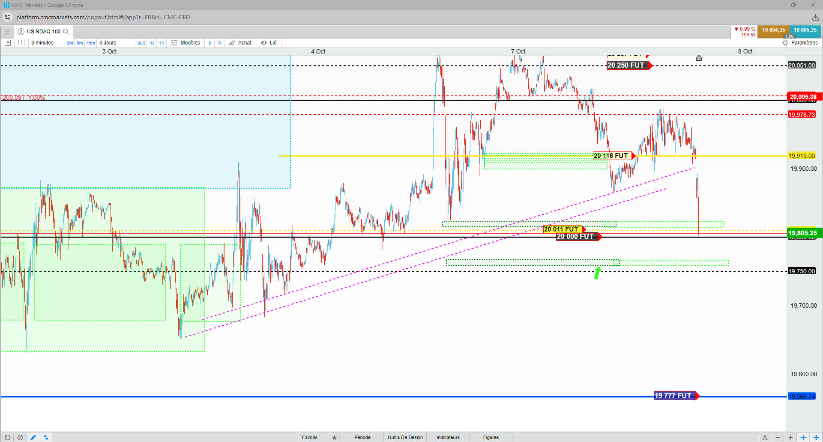Select the 1S period shortcut
This screenshot has width=823, height=442.
[162, 43]
